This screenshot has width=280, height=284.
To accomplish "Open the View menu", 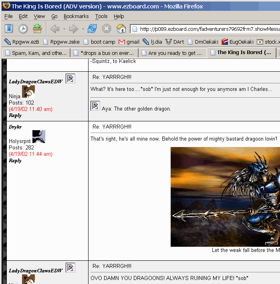I will 39,16.
